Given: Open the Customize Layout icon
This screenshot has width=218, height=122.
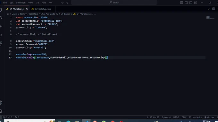Looking at the screenshot, I should [x=196, y=3].
